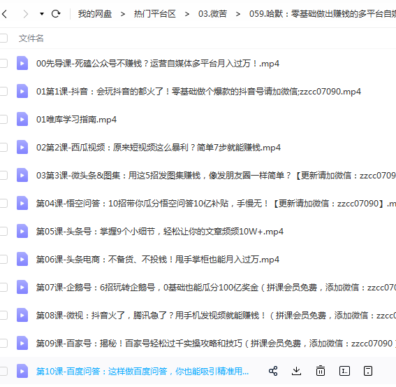
Task: Open 第05课-头条号 video file
Action: (x=160, y=232)
